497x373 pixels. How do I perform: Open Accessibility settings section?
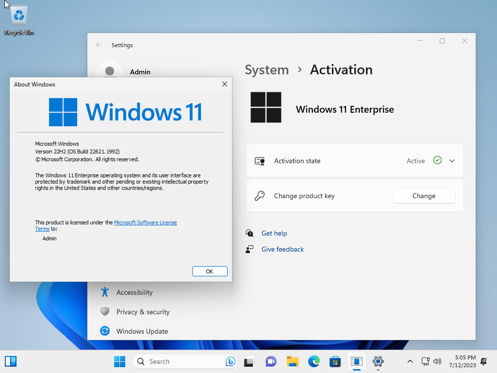(x=134, y=292)
